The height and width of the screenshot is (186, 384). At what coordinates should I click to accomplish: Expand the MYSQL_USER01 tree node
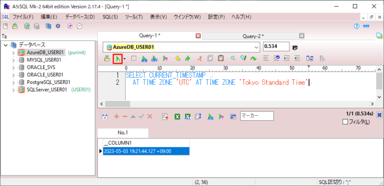pyautogui.click(x=13, y=60)
